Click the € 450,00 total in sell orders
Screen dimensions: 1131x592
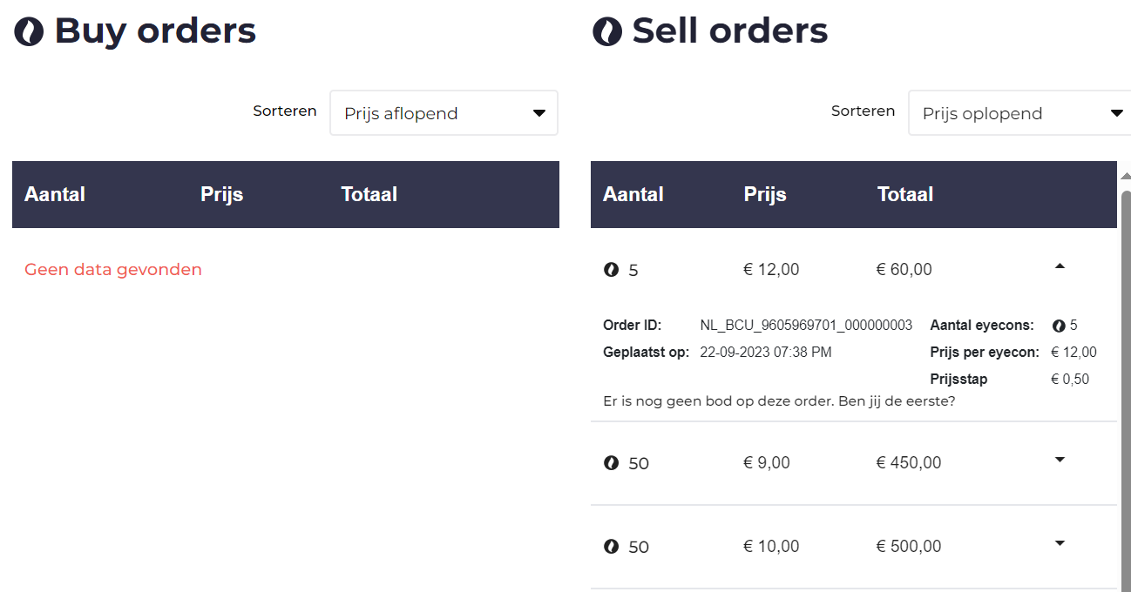908,463
